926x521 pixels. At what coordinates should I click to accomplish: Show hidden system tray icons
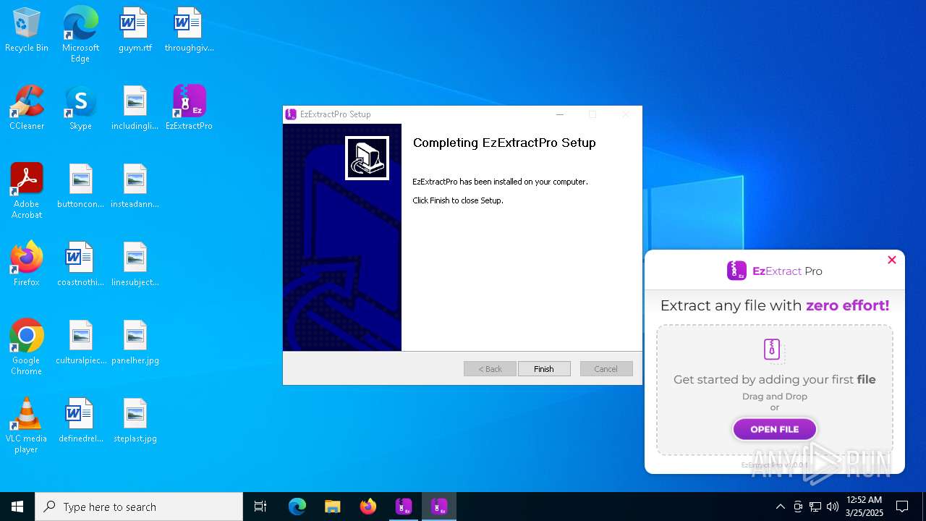point(780,507)
